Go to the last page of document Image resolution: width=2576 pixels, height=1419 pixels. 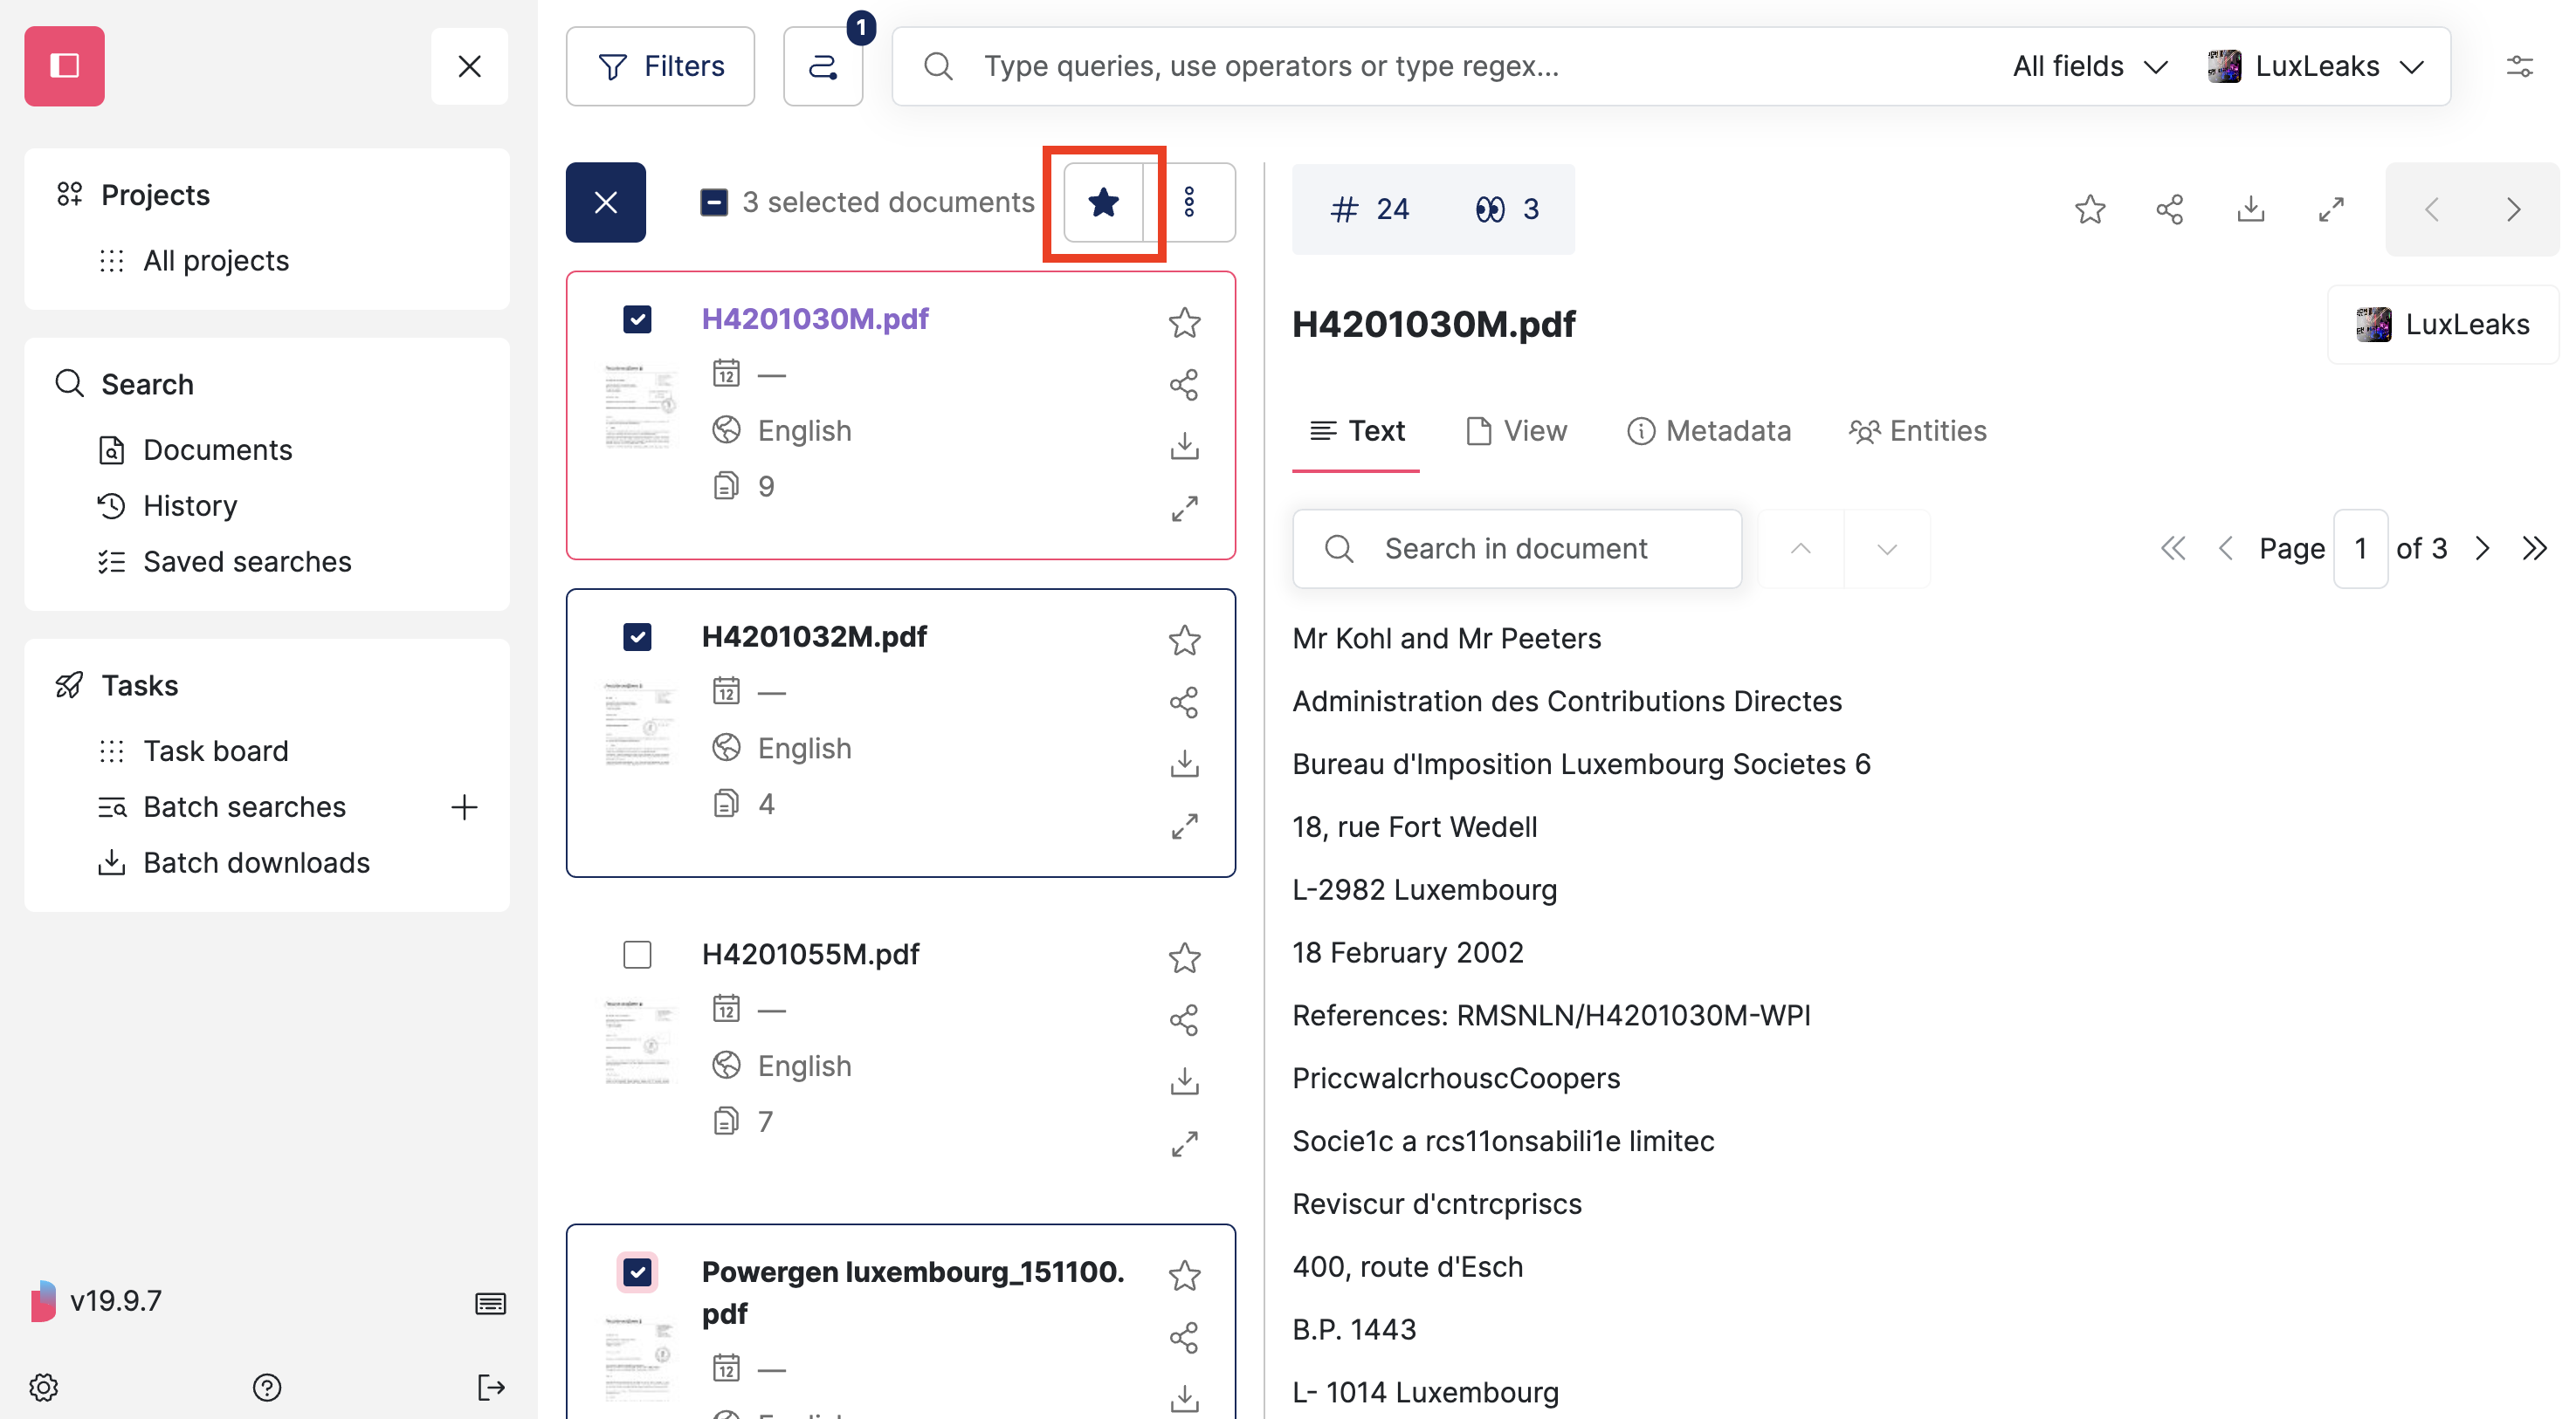coord(2534,549)
